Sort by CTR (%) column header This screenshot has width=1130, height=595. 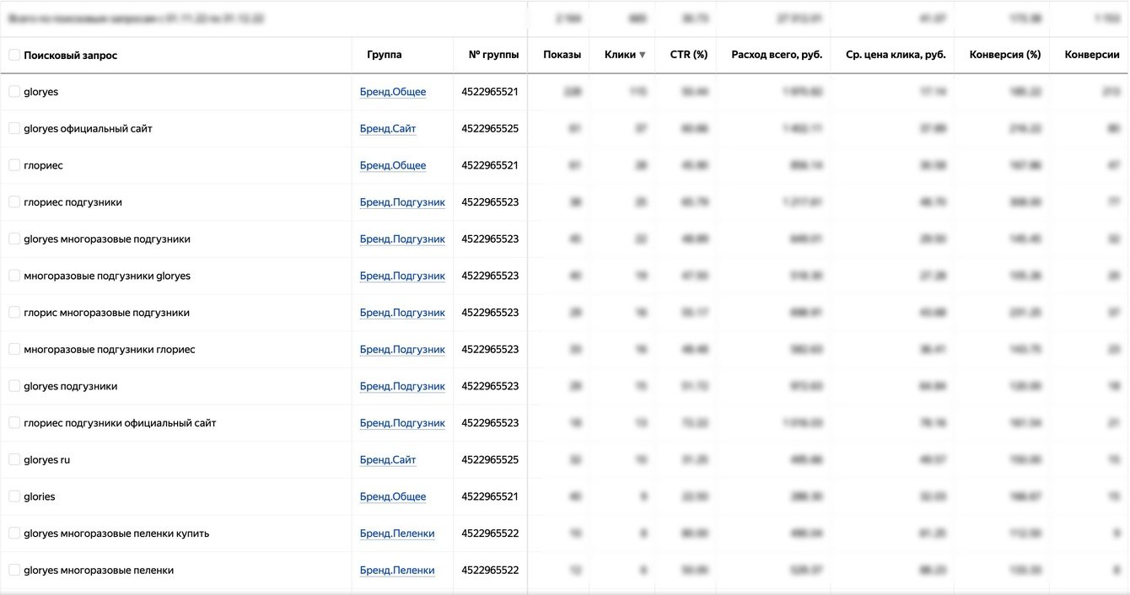tap(689, 55)
